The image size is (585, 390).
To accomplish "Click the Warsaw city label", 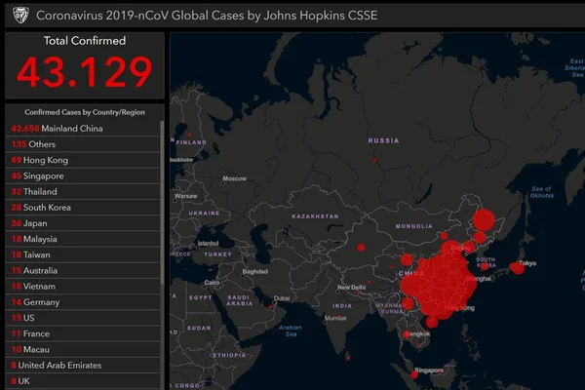I will click(x=186, y=196).
